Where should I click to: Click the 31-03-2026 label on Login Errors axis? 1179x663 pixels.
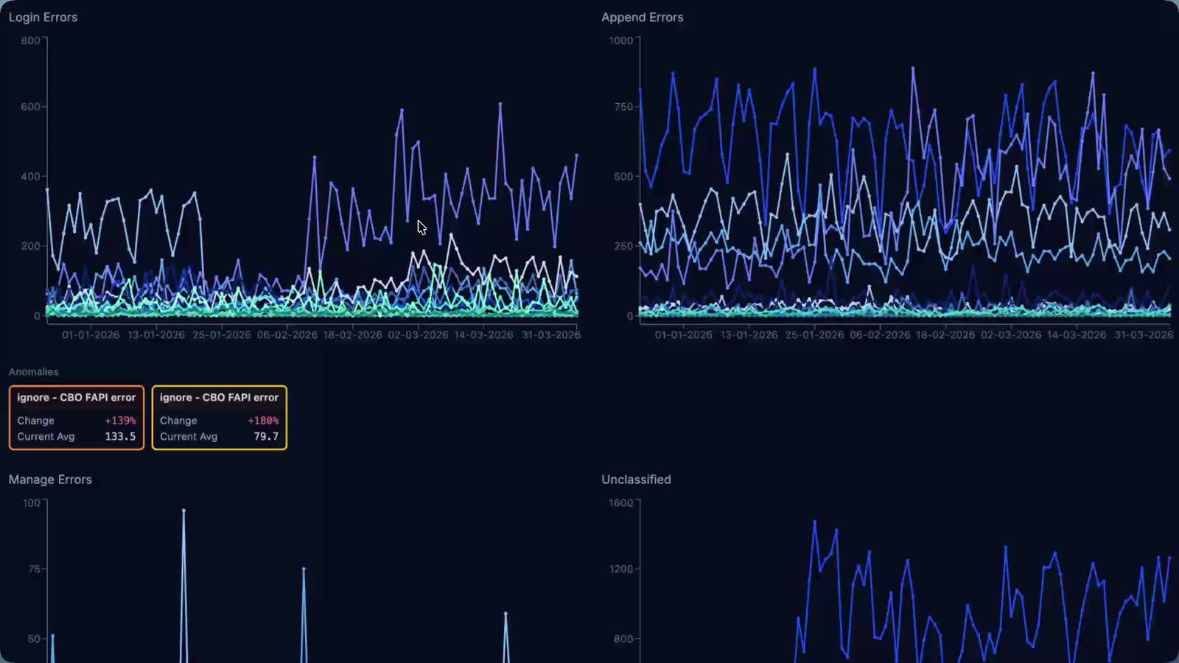click(551, 335)
